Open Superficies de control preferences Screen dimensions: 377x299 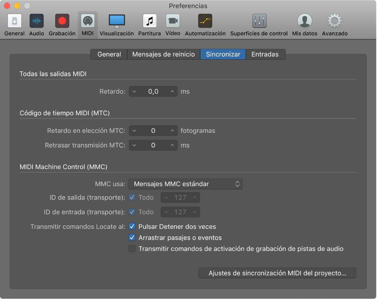pyautogui.click(x=259, y=21)
